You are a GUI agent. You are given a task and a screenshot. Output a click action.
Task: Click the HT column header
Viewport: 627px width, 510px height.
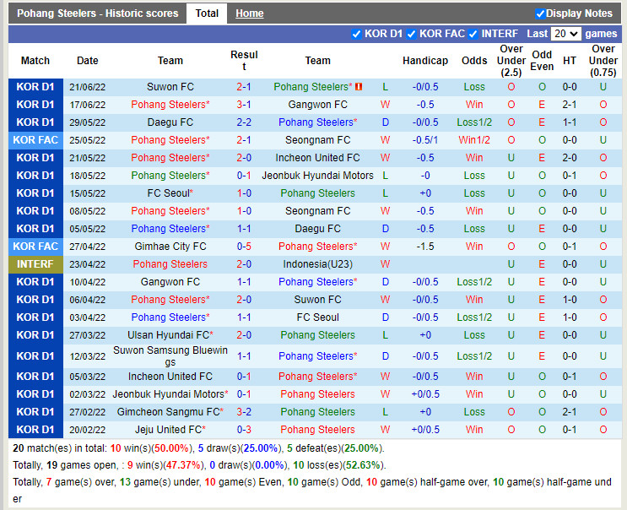coord(570,61)
